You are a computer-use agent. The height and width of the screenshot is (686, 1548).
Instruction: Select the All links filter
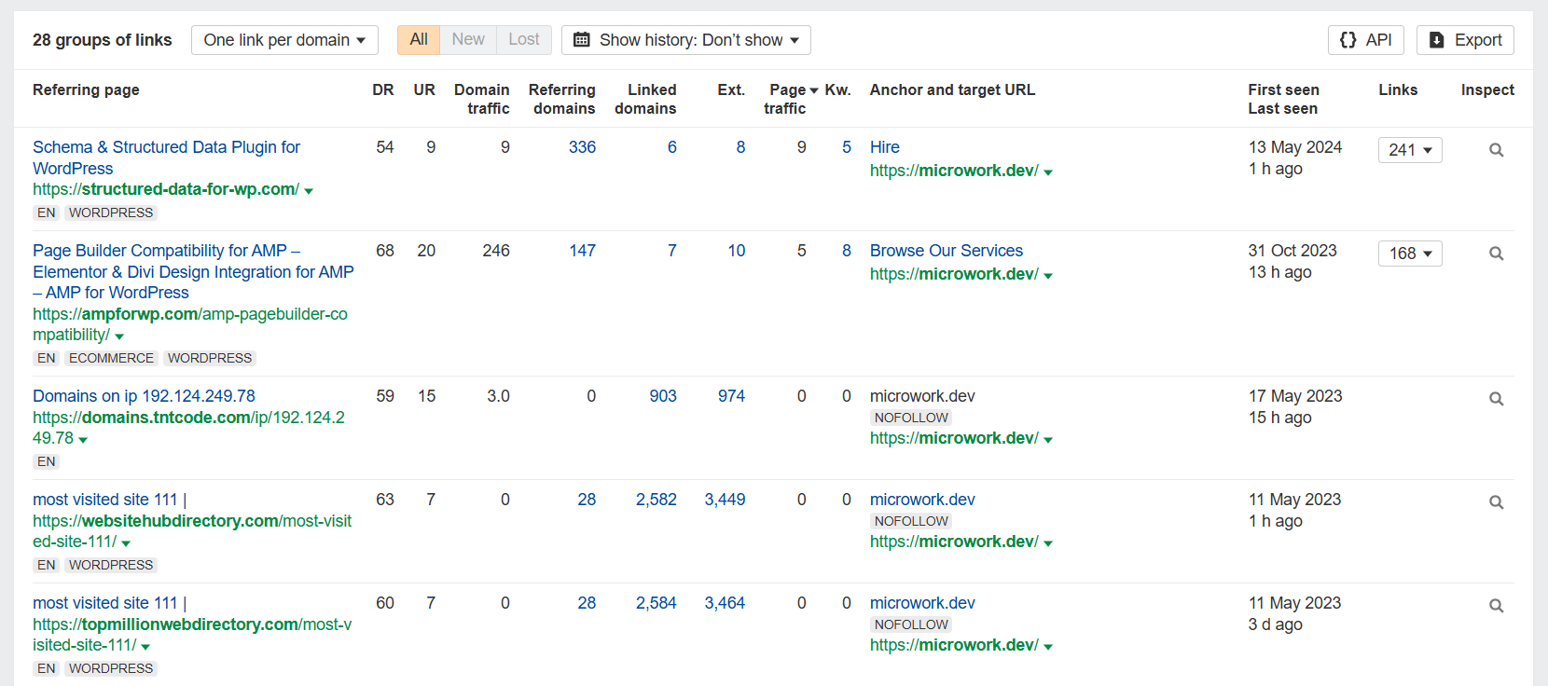point(419,39)
